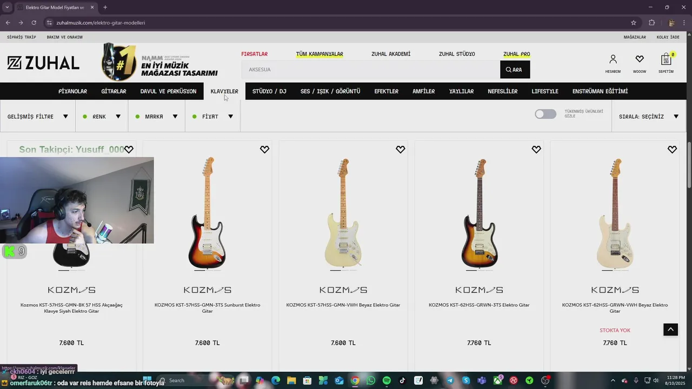Open the LIFESTYLE menu
Screen dimensions: 692x389
click(545, 91)
